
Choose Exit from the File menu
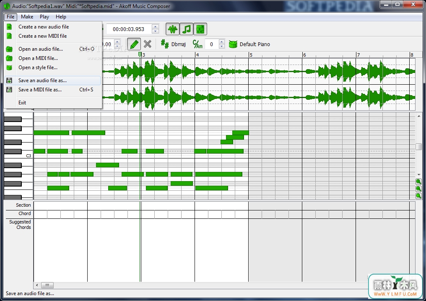pyautogui.click(x=53, y=103)
